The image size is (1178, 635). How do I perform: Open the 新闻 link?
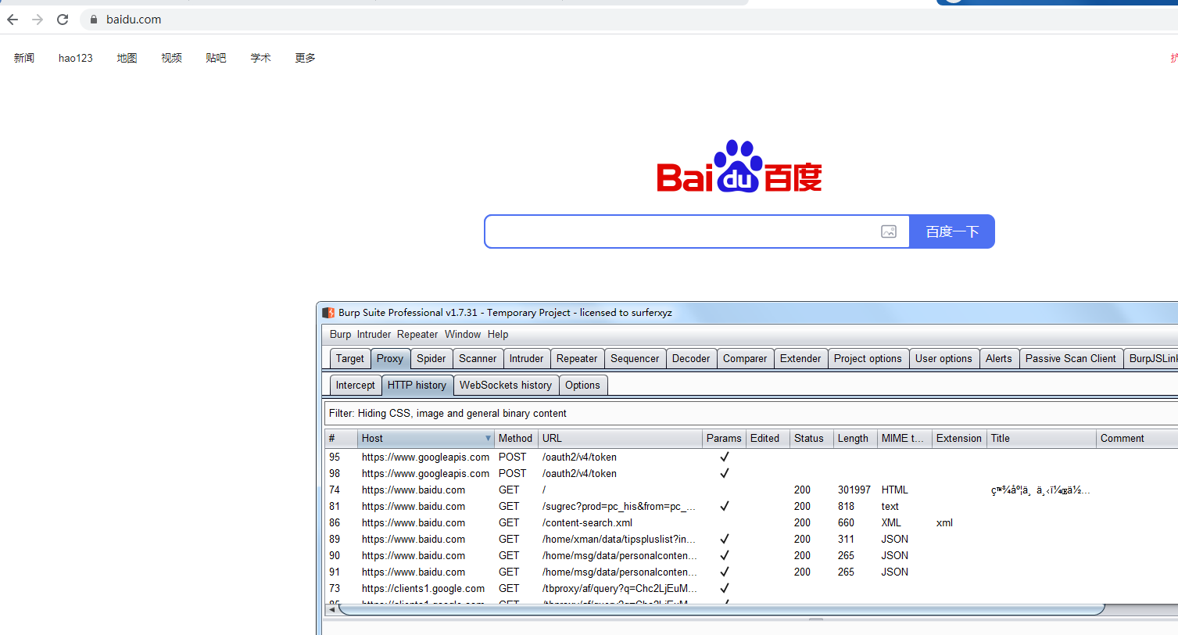(x=24, y=58)
